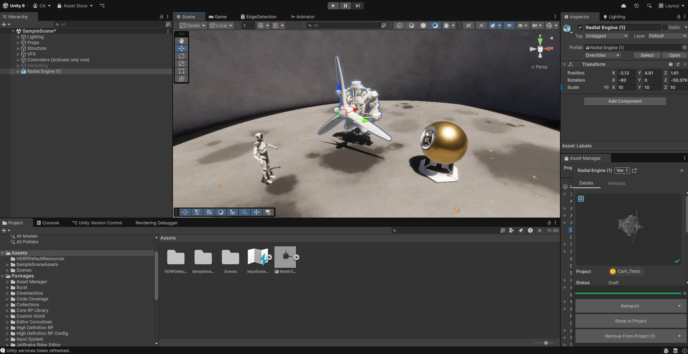This screenshot has width=688, height=354.
Task: Open the version control branch icon
Action: [x=102, y=6]
